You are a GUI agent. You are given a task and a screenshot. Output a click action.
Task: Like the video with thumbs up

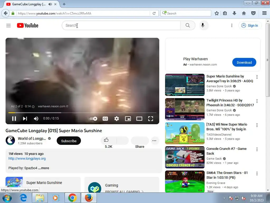click(108, 141)
